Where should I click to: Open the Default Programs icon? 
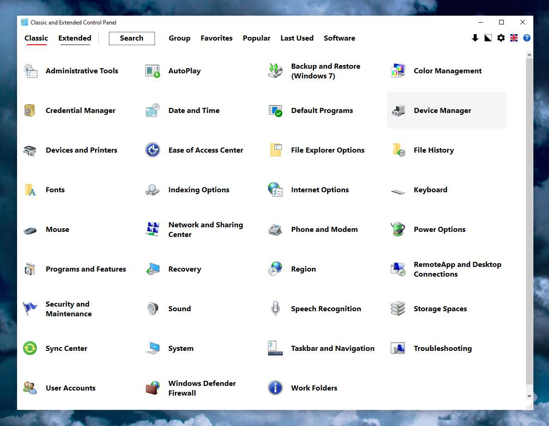pyautogui.click(x=275, y=111)
